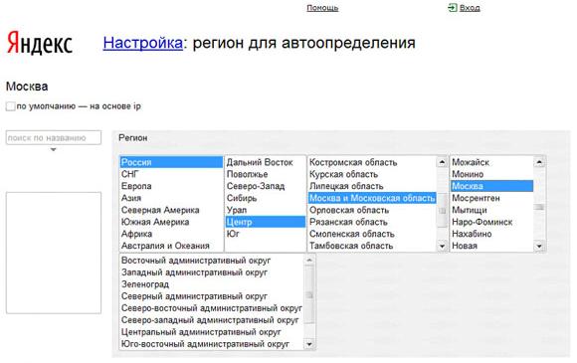Select Костромская область
The image size is (577, 363).
(372, 162)
